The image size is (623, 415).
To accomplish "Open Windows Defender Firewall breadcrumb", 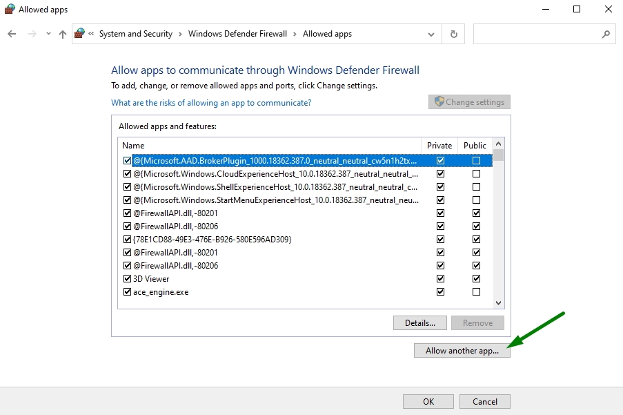I will 237,34.
